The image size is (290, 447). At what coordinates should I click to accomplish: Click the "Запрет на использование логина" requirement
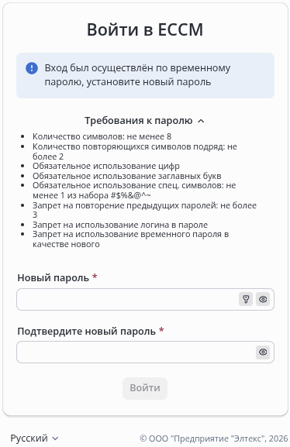(x=120, y=225)
